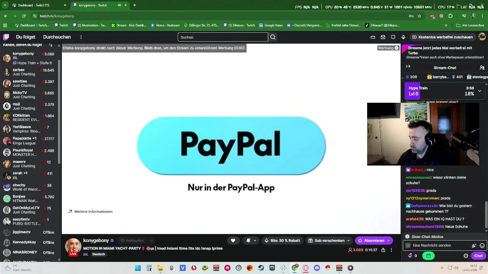The image size is (488, 274).
Task: Open the Twitch notifications inbox icon
Action: [383, 37]
